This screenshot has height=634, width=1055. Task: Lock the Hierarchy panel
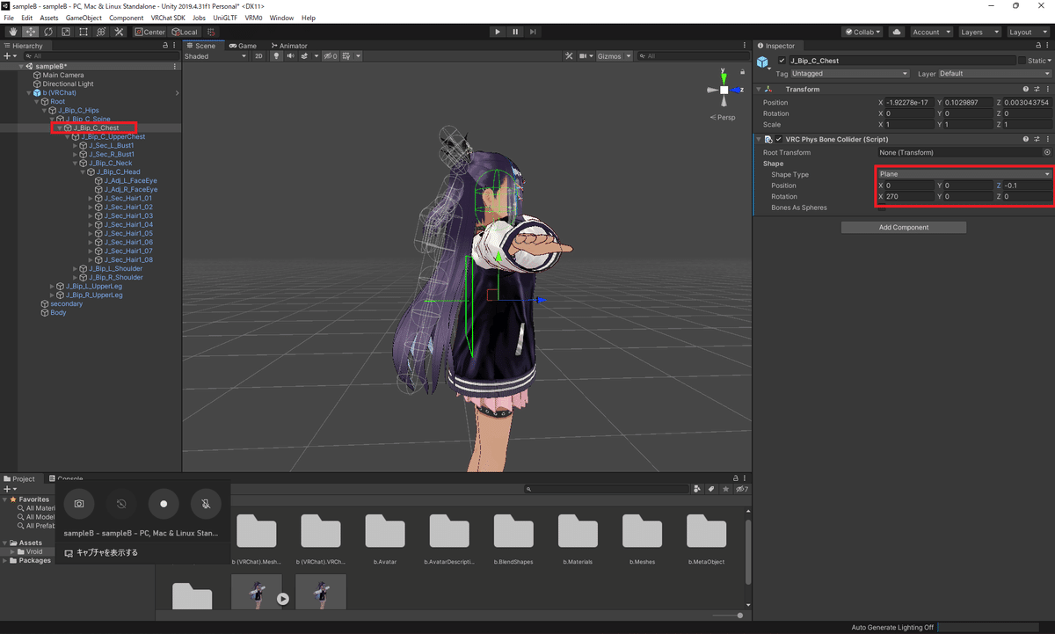pyautogui.click(x=164, y=46)
